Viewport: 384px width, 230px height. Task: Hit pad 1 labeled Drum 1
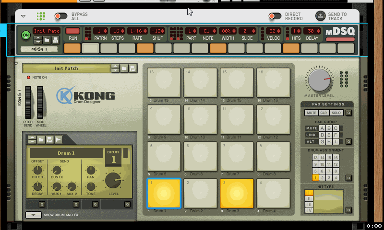(164, 193)
